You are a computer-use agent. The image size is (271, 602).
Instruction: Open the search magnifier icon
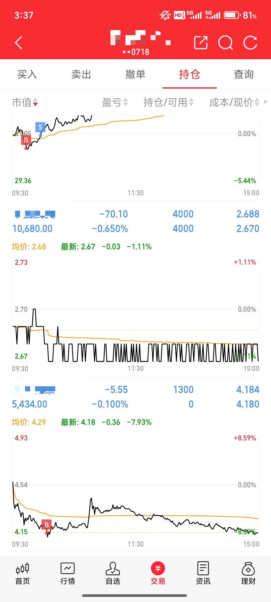click(x=225, y=43)
